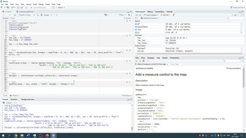This screenshot has height=138, width=246.
Task: Clear environment objects with broom icon
Action: tap(173, 15)
